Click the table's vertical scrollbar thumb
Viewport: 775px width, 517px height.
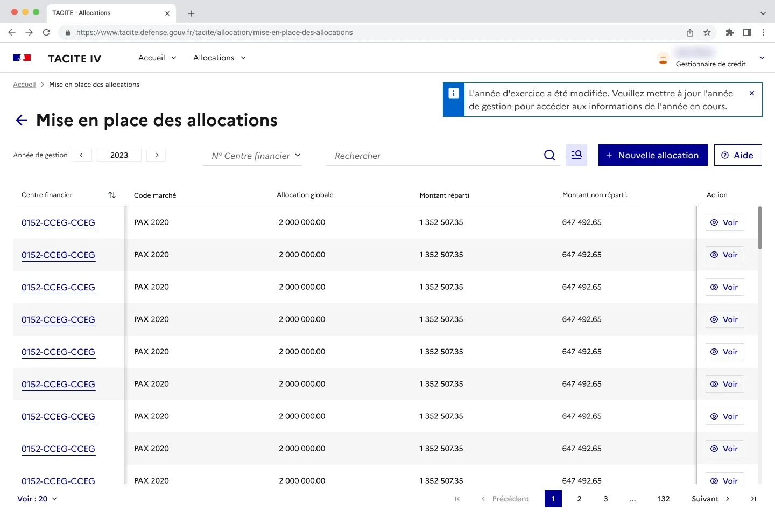click(759, 227)
